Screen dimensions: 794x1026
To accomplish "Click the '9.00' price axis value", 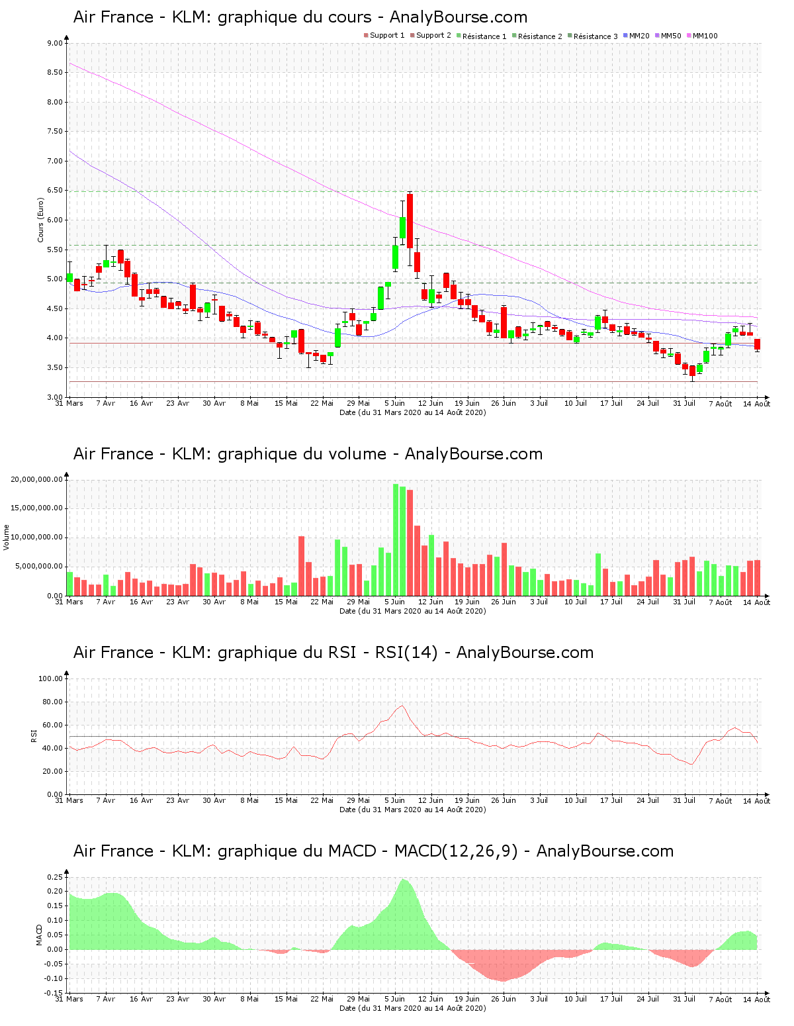I will pos(54,43).
